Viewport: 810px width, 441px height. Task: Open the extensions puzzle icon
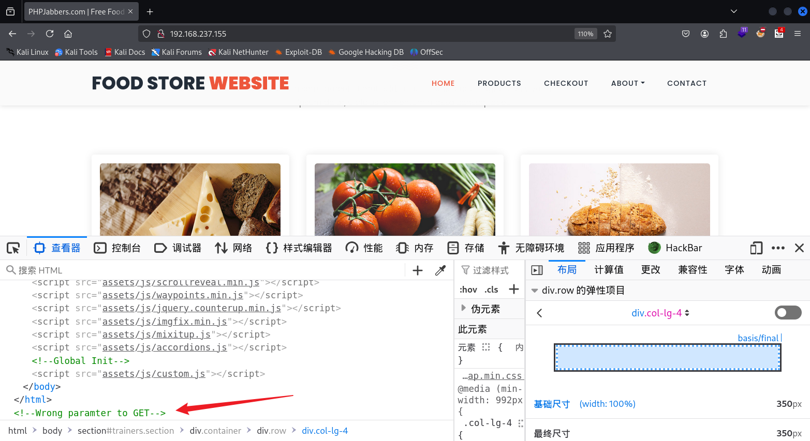(723, 34)
